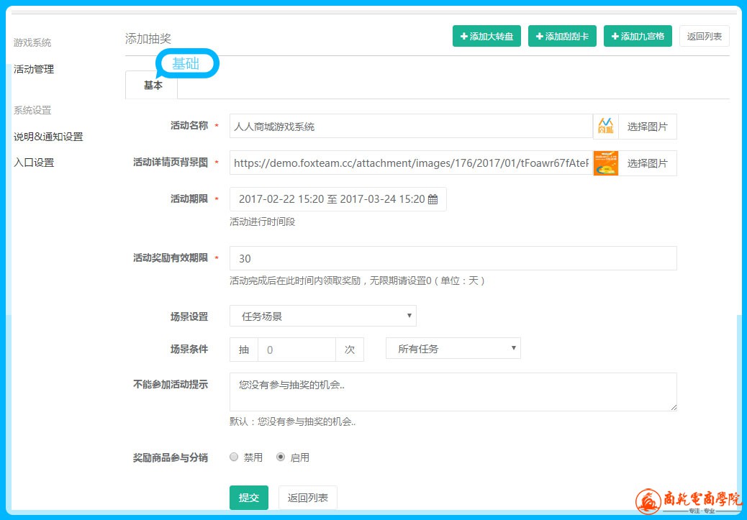Click 选择图片 next to activity name
The image size is (747, 520).
click(x=647, y=127)
